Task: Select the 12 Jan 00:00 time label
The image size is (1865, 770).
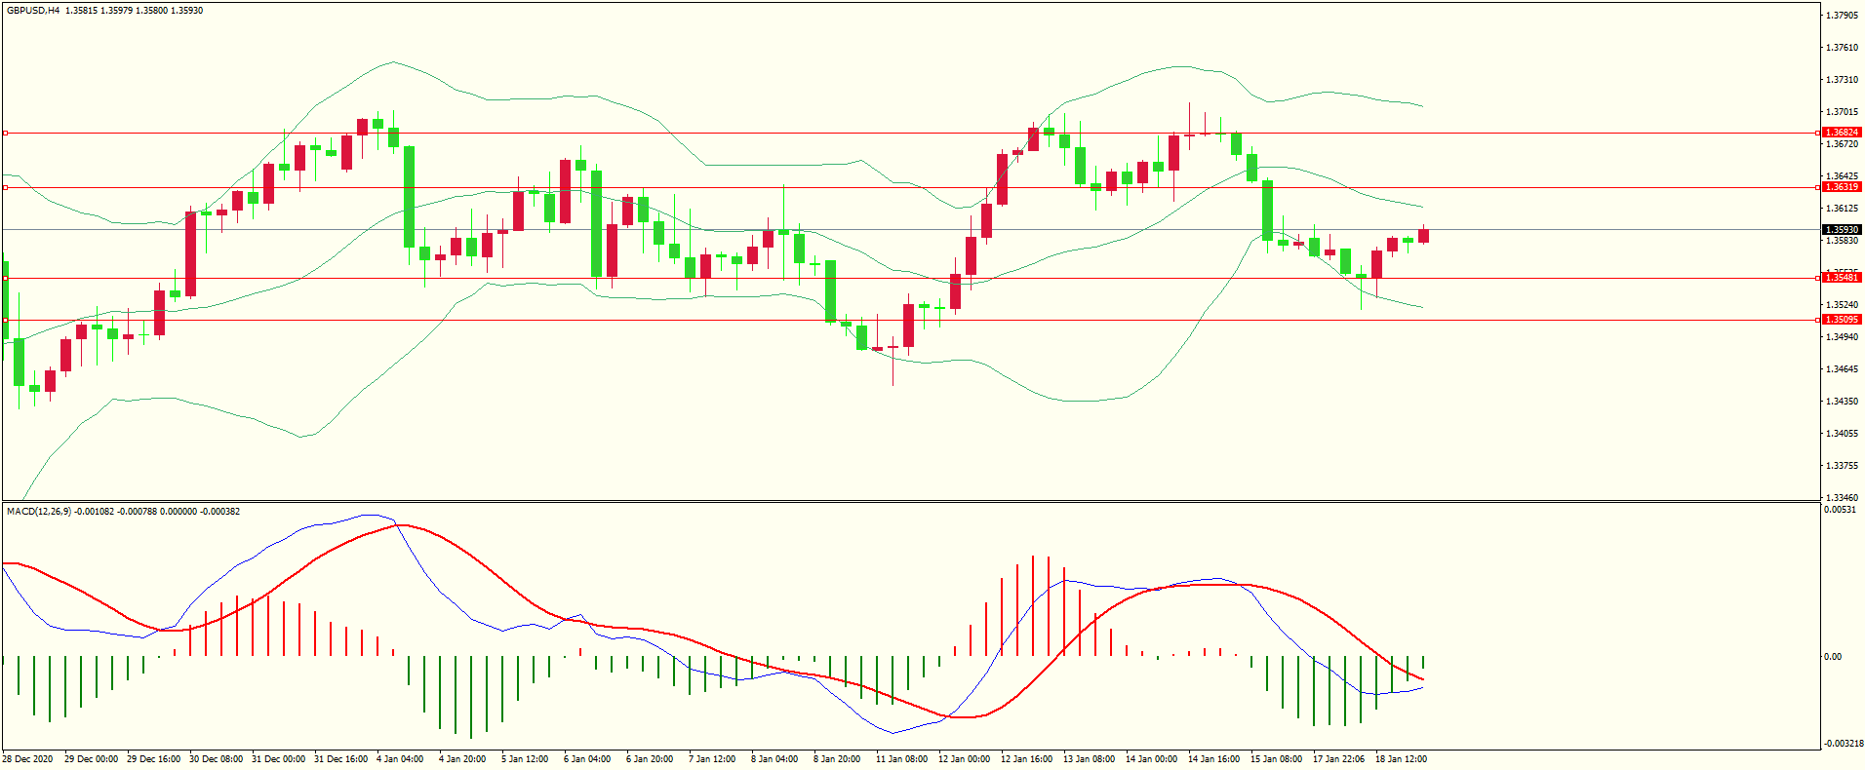Action: (x=964, y=759)
